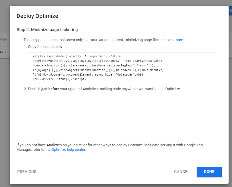The height and width of the screenshot is (187, 232).
Task: Click the Deploy Optimize dialog title
Action: tap(37, 16)
